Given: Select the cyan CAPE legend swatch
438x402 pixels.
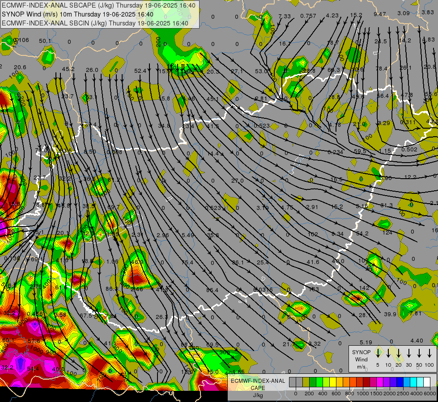Looking at the screenshot, I should [413, 382].
